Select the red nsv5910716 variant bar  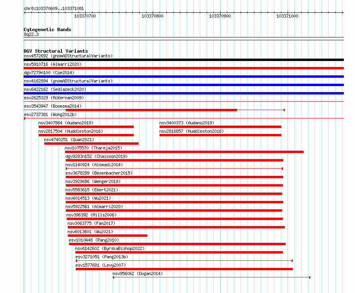pyautogui.click(x=183, y=68)
